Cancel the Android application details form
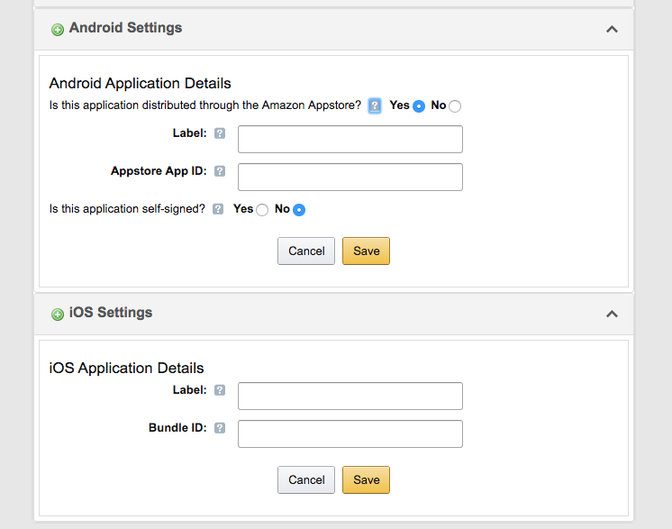Screen dimensions: 672x529 tap(306, 251)
